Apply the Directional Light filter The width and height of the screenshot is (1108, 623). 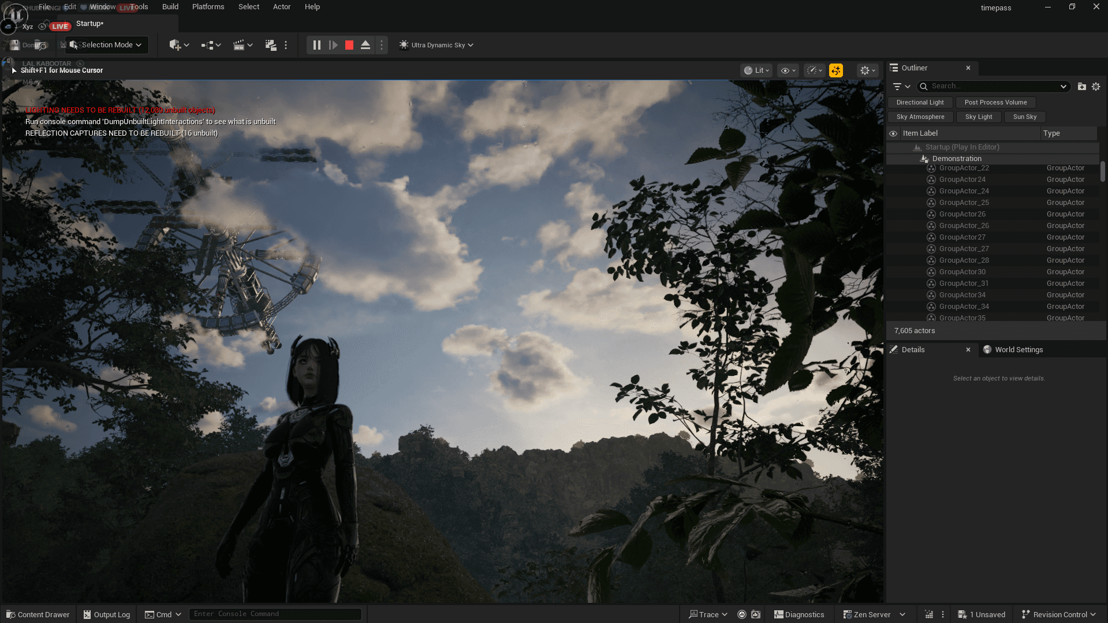pos(920,102)
